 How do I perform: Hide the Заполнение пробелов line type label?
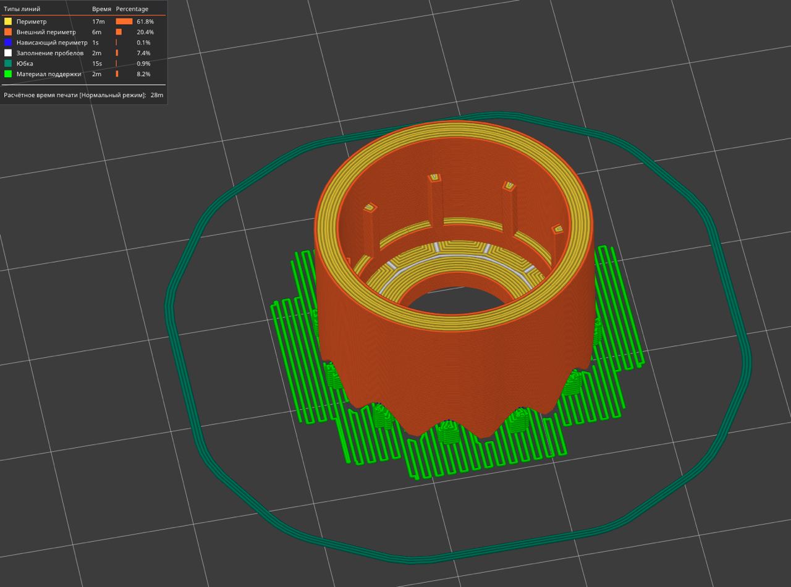point(50,53)
